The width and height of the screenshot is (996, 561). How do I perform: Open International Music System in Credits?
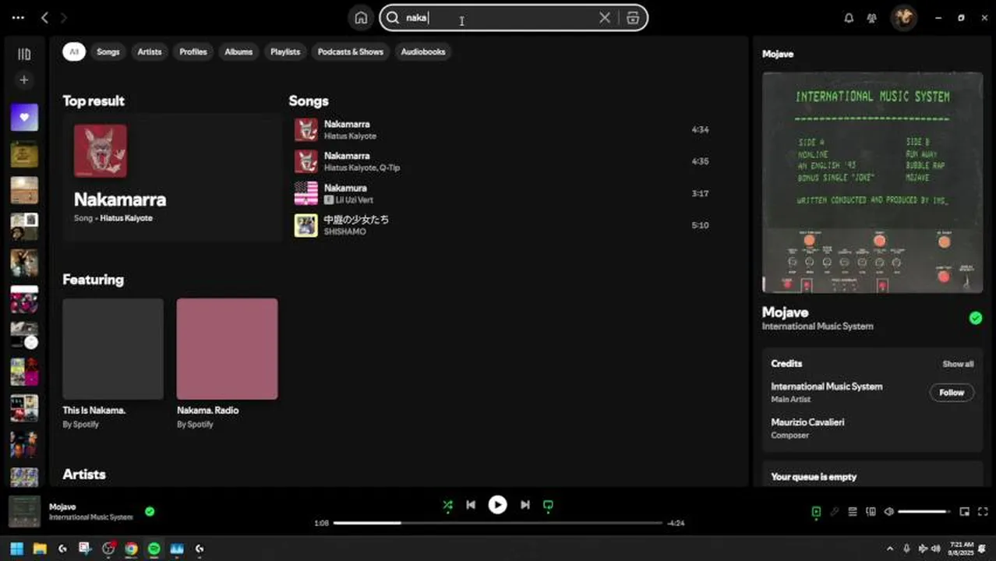tap(827, 386)
